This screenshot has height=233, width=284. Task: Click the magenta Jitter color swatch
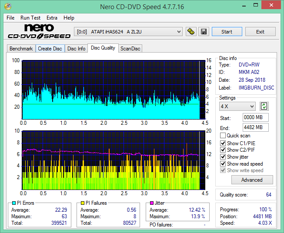[x=152, y=203]
